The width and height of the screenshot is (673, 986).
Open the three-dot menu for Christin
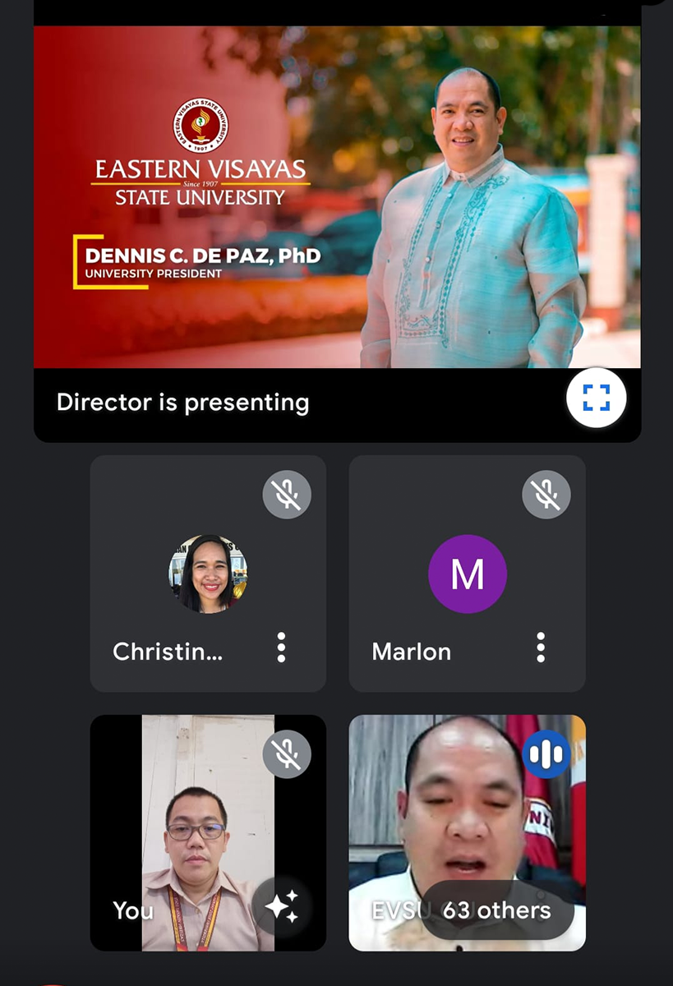281,648
